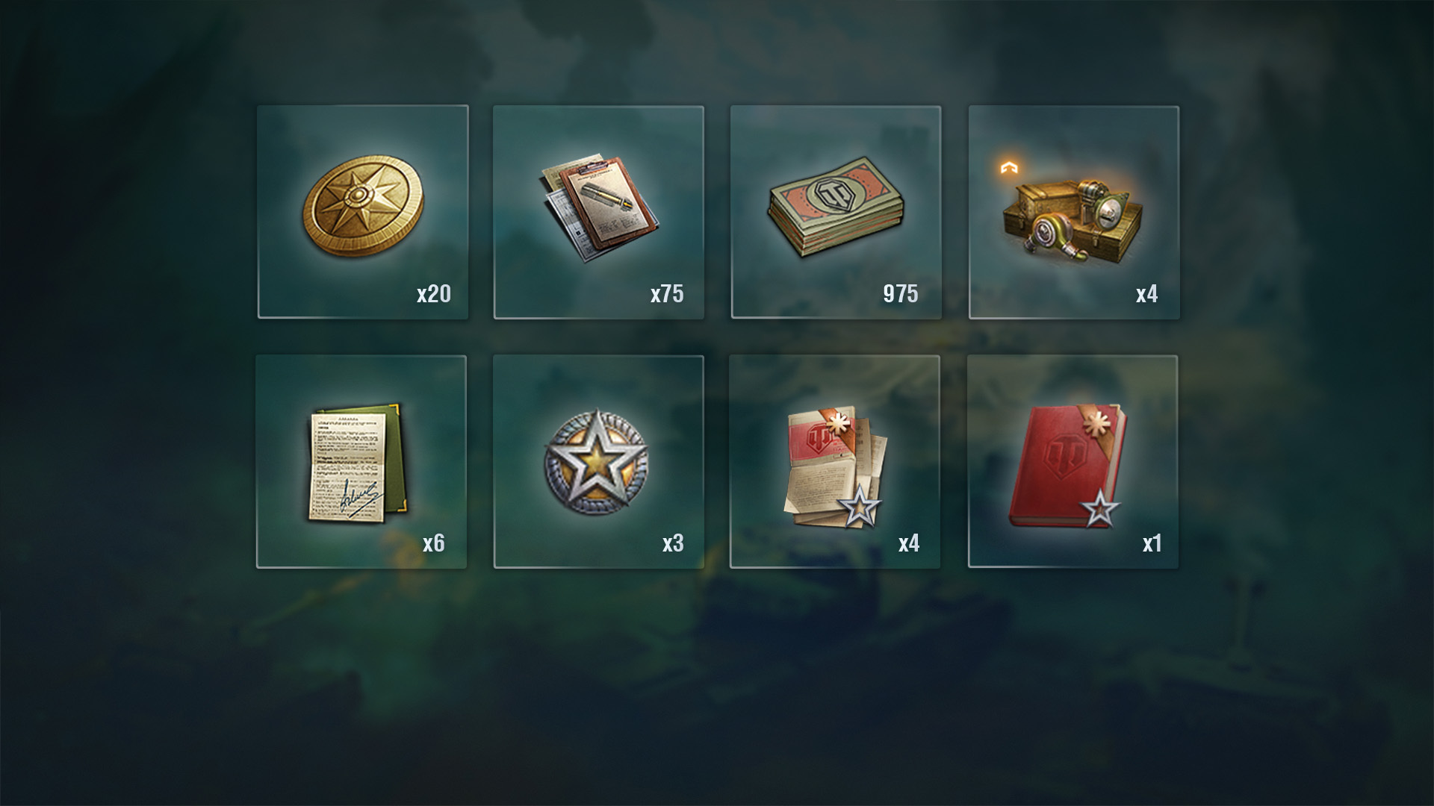Image resolution: width=1434 pixels, height=806 pixels.
Task: Click the 975 amount label
Action: (x=901, y=294)
